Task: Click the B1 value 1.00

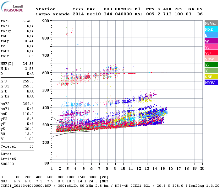Action: (x=29, y=139)
